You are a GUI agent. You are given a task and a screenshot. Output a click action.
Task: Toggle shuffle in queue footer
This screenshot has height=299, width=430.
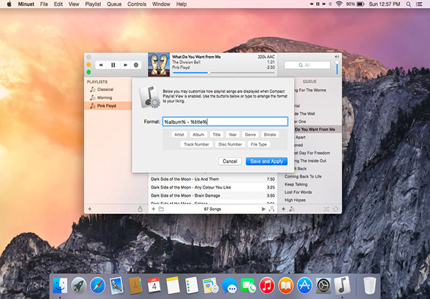coord(327,209)
